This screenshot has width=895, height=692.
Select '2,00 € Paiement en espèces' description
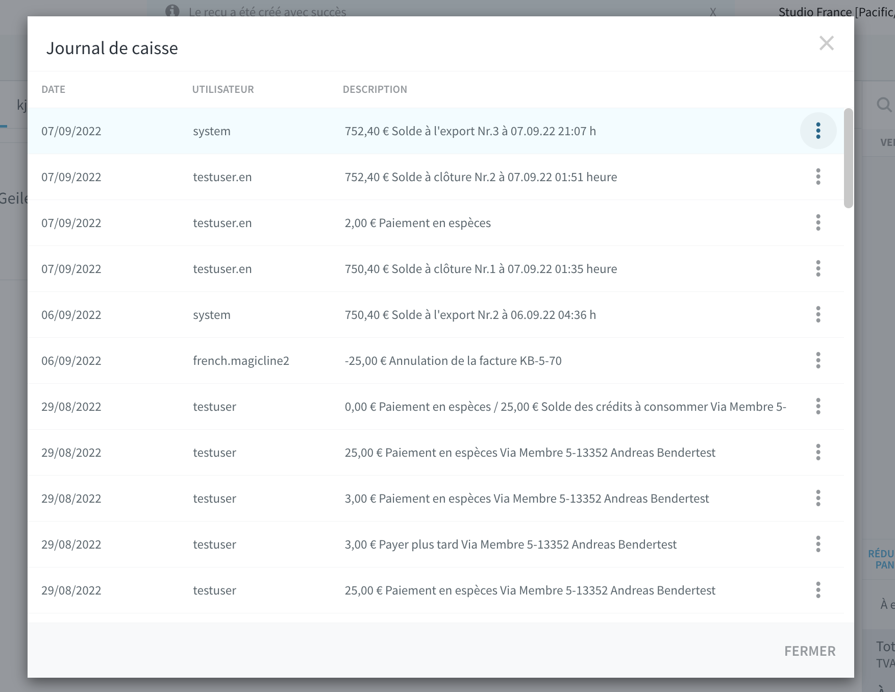[x=418, y=223]
